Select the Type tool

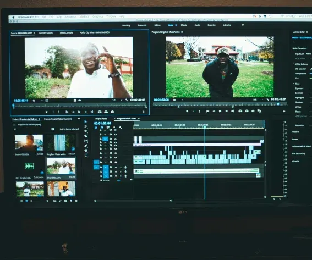click(x=86, y=155)
